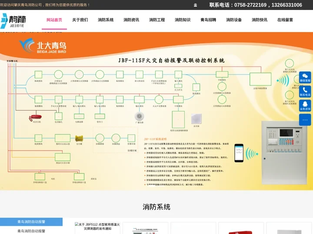The image size is (313, 234).
Task: Go to 消防设备 section
Action: click(234, 20)
